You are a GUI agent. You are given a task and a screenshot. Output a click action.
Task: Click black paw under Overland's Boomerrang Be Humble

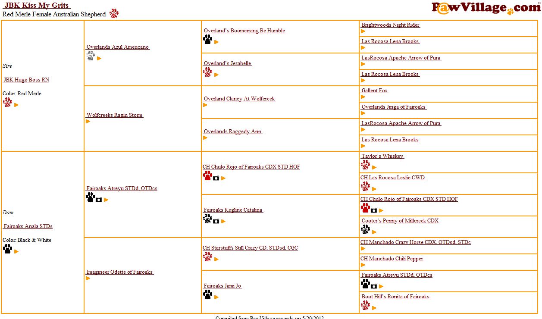pyautogui.click(x=207, y=39)
